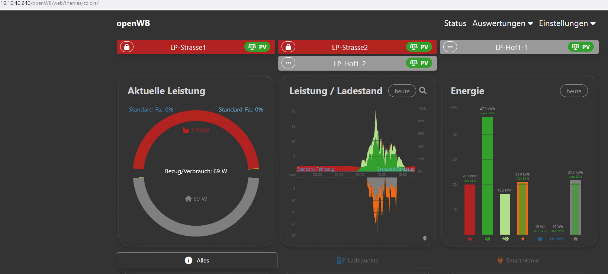Click the Bezug/Verbrauch: 69 W text

click(196, 171)
